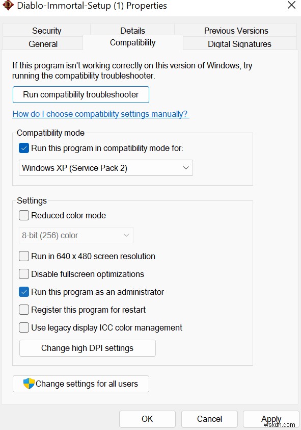Screen dimensions: 301x430
Task: Click Change high DPI settings
Action: pyautogui.click(x=87, y=348)
